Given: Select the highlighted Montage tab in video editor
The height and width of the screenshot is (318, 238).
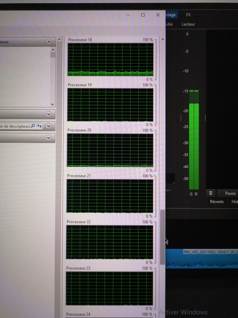Looking at the screenshot, I should [x=171, y=15].
